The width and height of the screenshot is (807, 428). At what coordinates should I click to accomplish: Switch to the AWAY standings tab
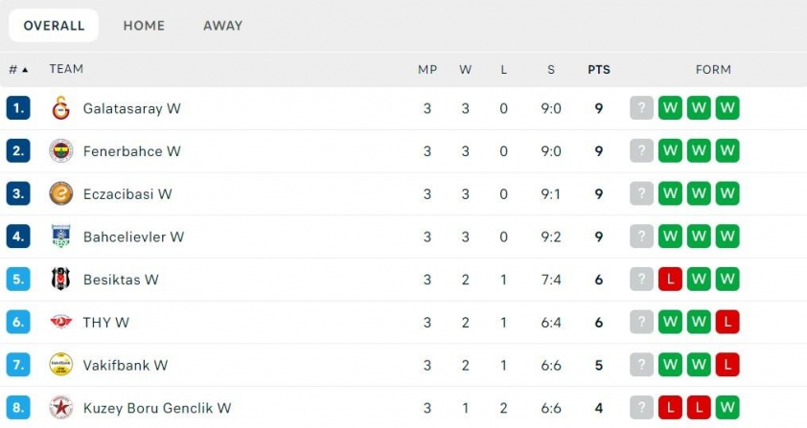coord(223,25)
